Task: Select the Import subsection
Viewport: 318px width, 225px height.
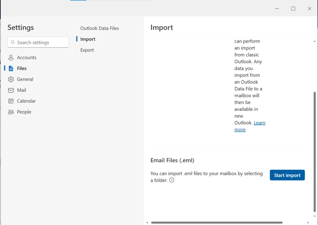Action: point(88,39)
